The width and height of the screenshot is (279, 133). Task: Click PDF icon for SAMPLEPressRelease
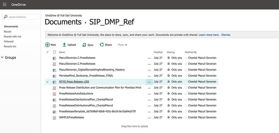coord(54,118)
